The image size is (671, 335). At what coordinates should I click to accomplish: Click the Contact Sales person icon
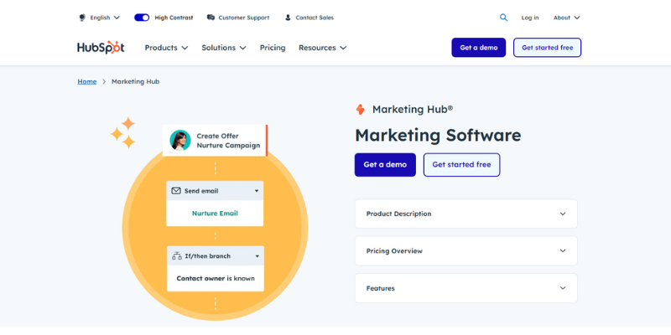[x=288, y=18]
